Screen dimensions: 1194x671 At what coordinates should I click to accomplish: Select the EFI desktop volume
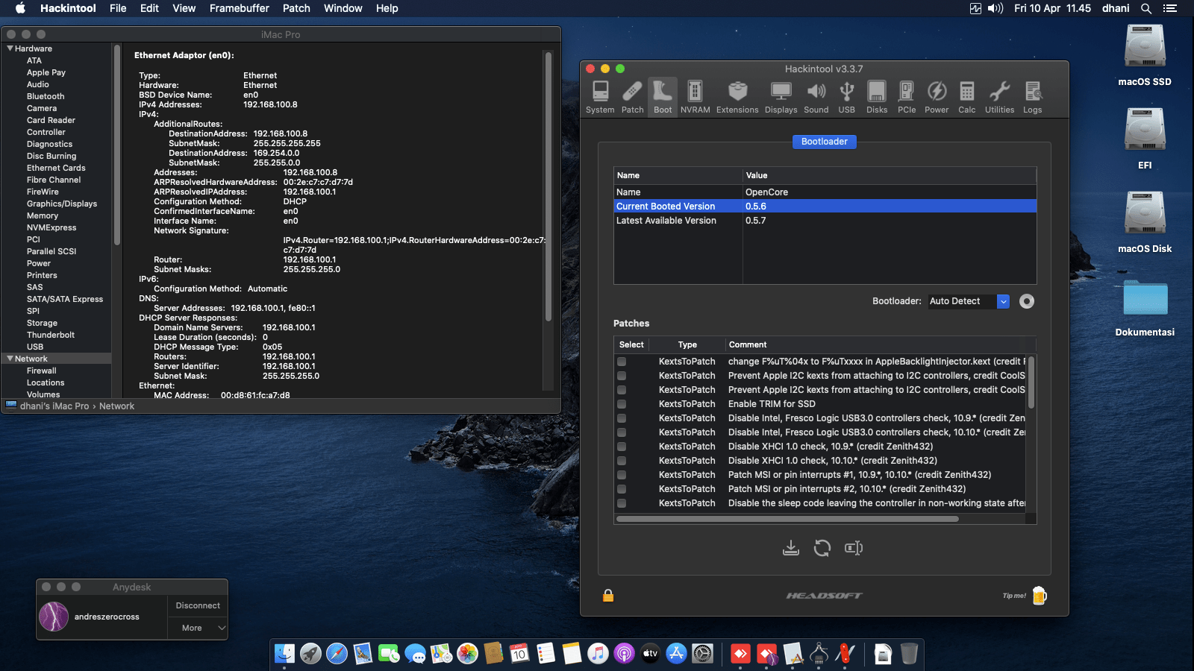(1145, 139)
